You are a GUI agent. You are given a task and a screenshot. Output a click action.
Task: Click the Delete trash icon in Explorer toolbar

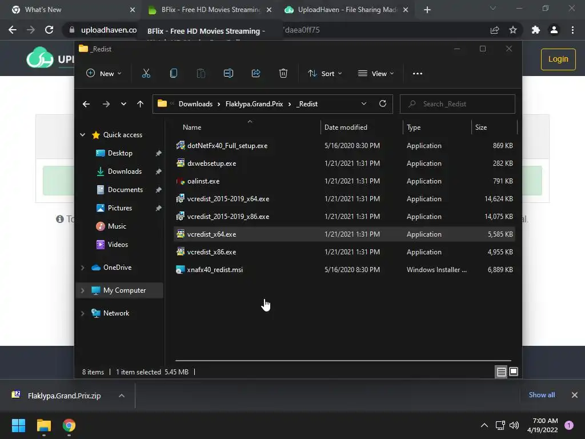[283, 74]
